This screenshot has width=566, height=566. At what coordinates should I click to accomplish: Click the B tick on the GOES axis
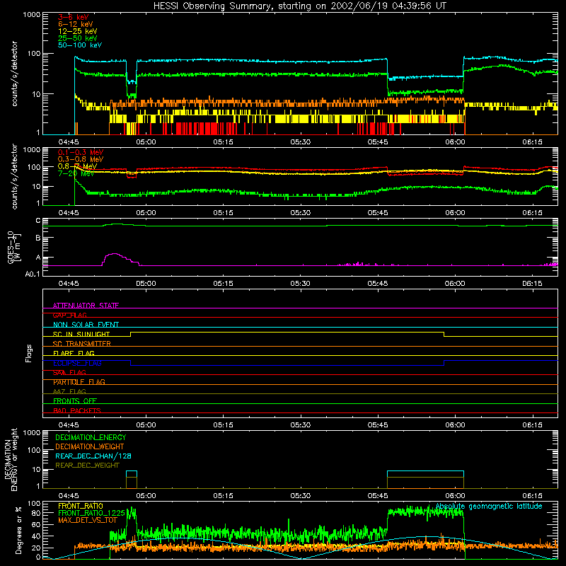38,238
